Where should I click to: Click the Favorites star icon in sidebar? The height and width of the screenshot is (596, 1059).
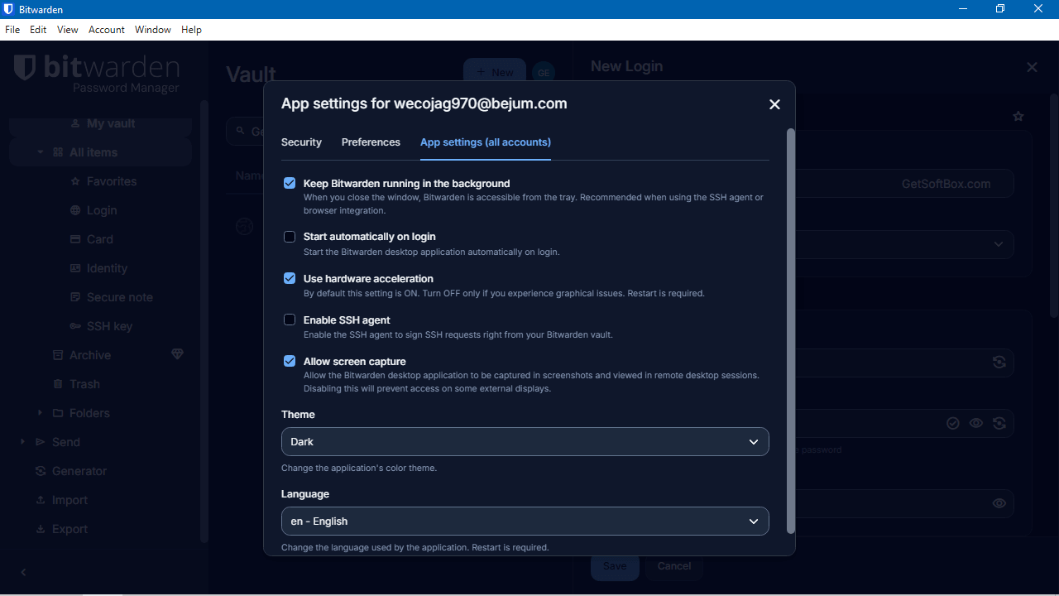point(75,181)
